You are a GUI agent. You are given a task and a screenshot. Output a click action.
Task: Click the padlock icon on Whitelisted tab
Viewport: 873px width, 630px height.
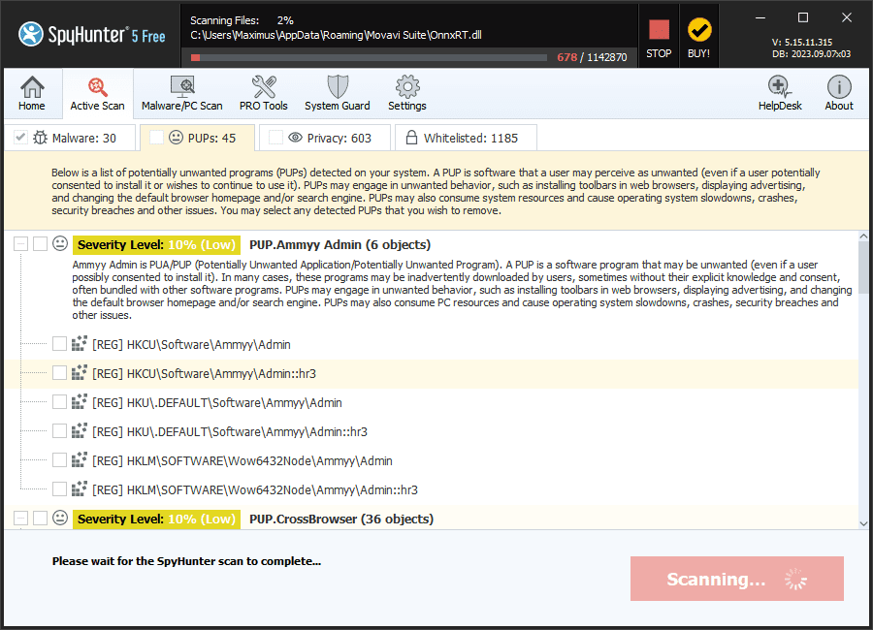click(x=411, y=138)
